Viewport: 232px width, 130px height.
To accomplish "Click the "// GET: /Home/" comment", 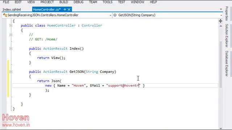I will (x=43, y=39).
